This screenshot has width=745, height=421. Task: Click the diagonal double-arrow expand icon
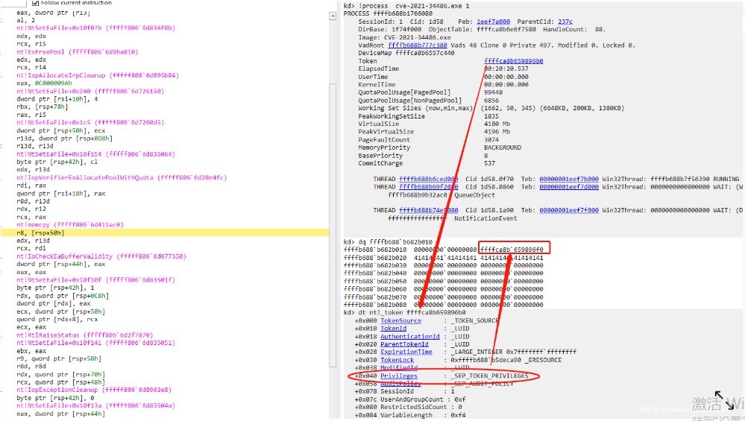725,400
